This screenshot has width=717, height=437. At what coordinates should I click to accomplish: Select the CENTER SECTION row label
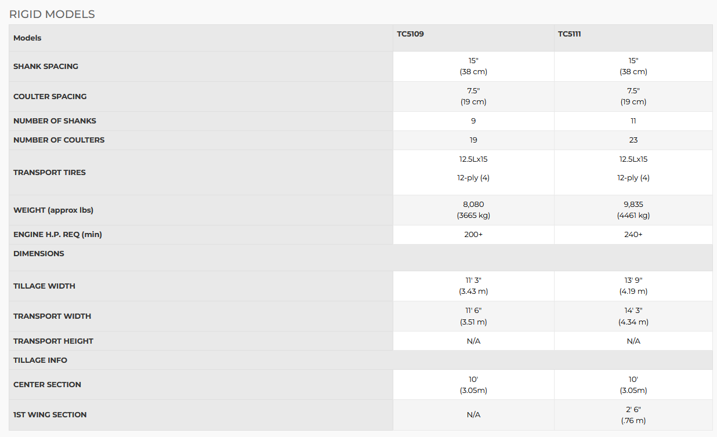click(x=47, y=385)
